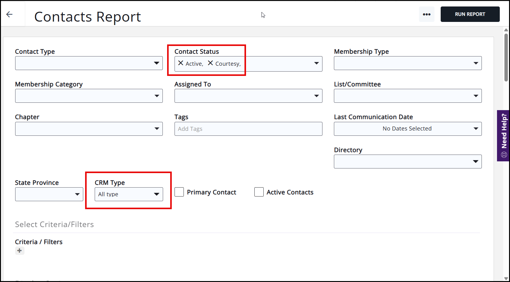Viewport: 510px width, 282px height.
Task: Expand the CRM Type dropdown
Action: (128, 194)
